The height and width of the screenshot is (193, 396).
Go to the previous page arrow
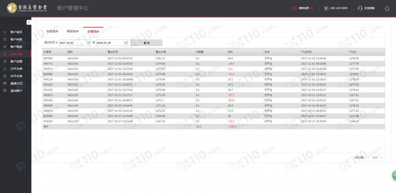pyautogui.click(x=368, y=157)
